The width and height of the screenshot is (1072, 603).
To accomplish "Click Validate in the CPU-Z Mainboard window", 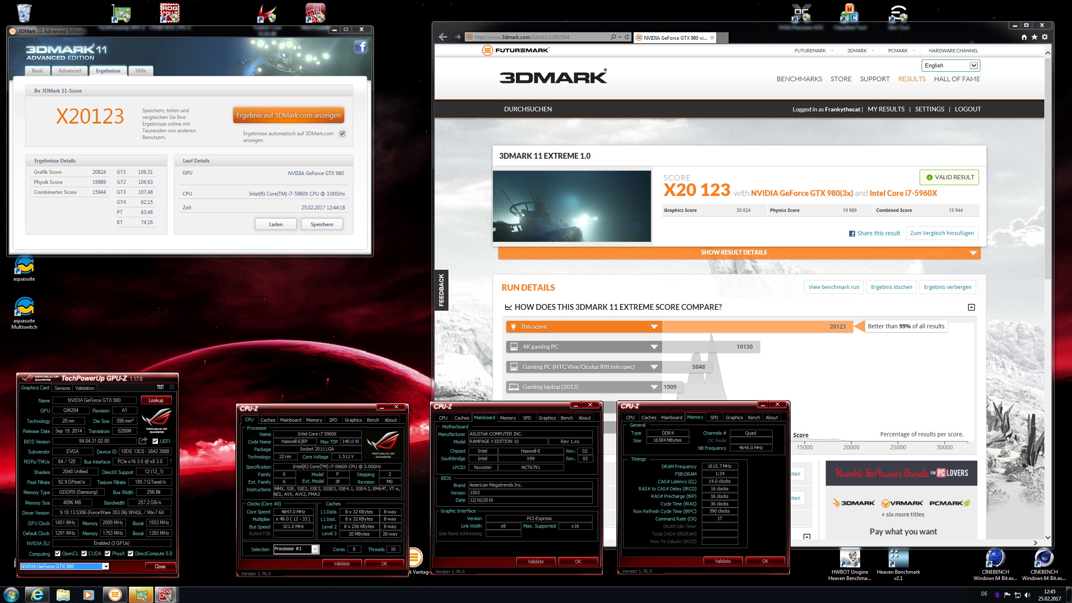I will coord(536,562).
